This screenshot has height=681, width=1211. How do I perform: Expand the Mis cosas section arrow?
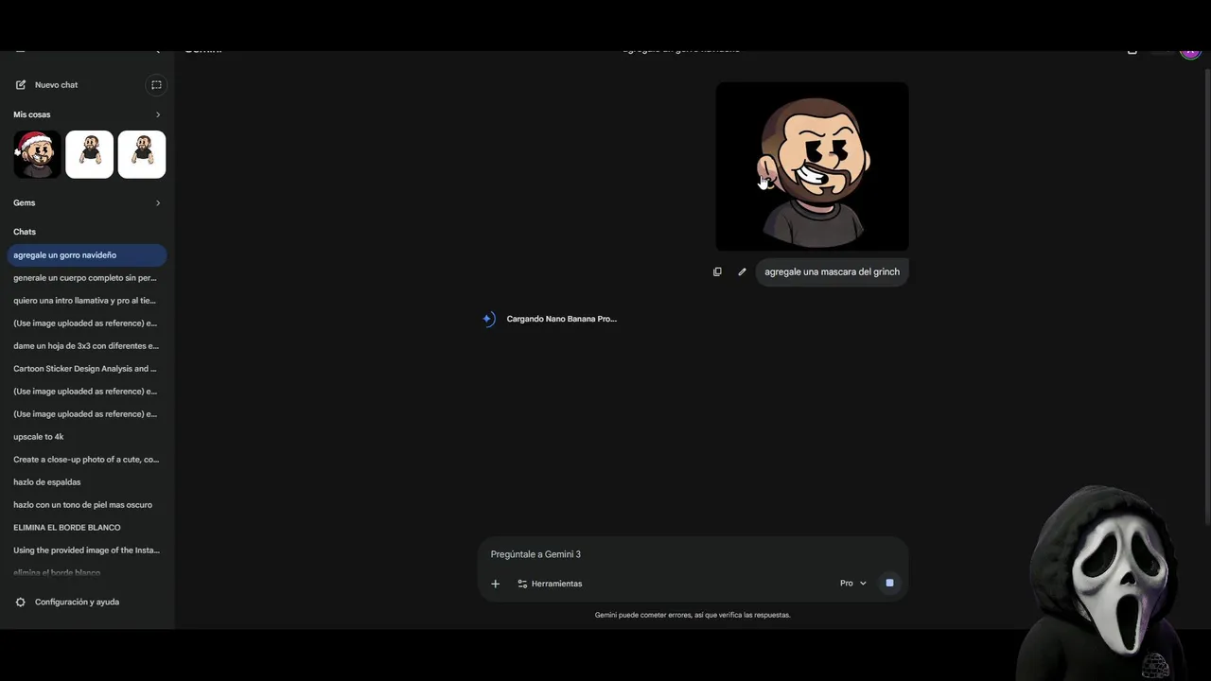(158, 114)
